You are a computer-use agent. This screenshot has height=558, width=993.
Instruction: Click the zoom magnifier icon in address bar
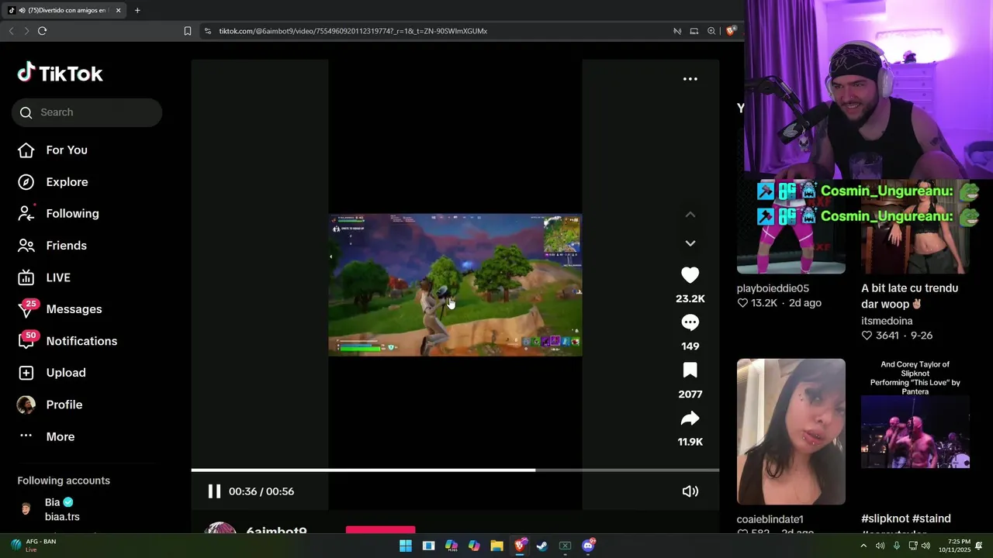[x=711, y=31]
